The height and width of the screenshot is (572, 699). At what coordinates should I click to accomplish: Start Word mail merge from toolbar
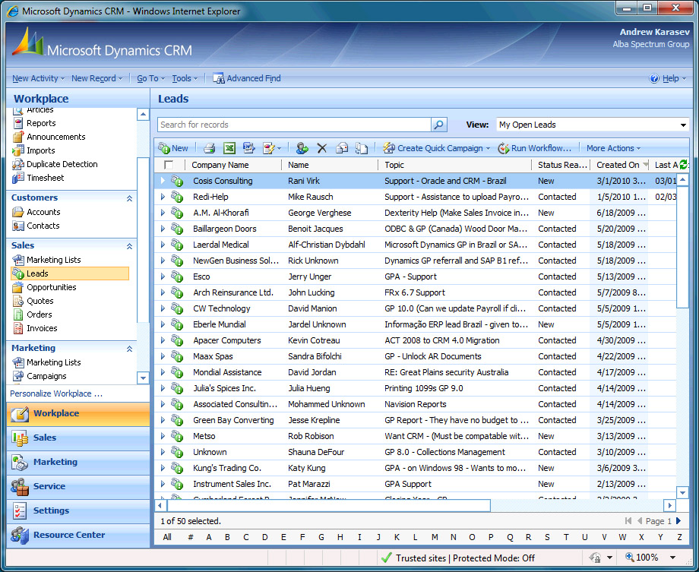point(248,148)
